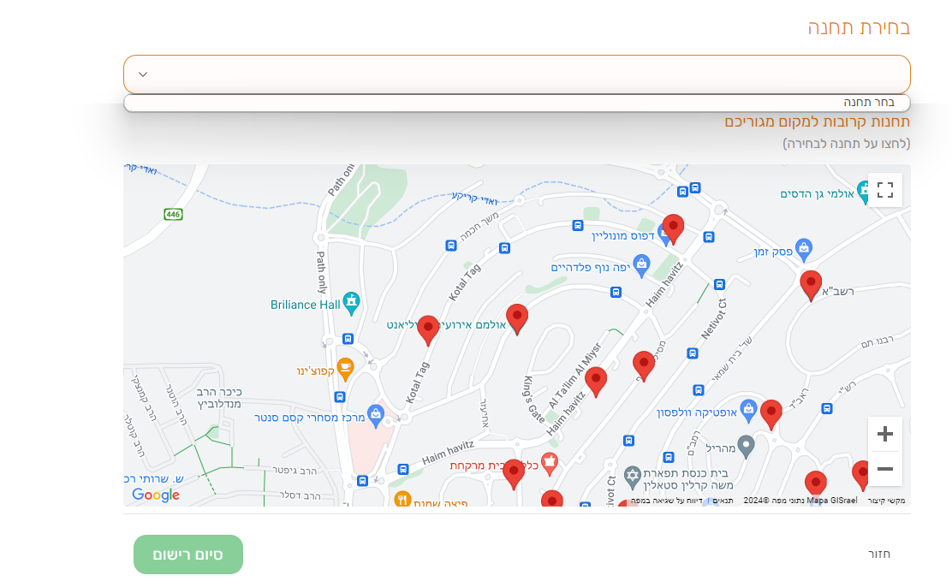Open the קפוצ'ינו café icon

coord(345,369)
